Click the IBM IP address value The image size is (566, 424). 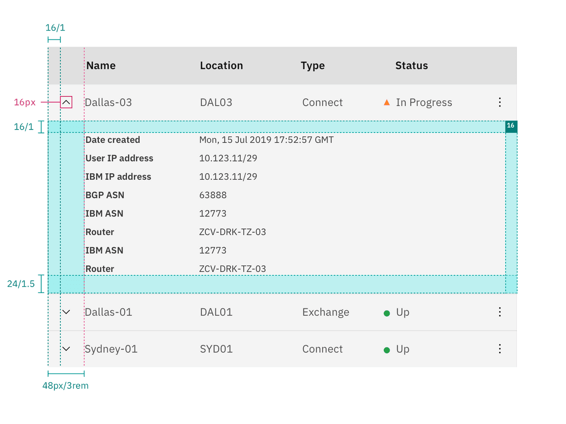coord(228,177)
